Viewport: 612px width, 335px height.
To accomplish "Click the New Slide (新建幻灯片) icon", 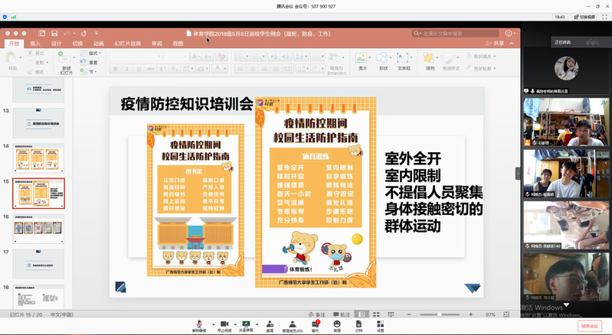I will pyautogui.click(x=65, y=57).
